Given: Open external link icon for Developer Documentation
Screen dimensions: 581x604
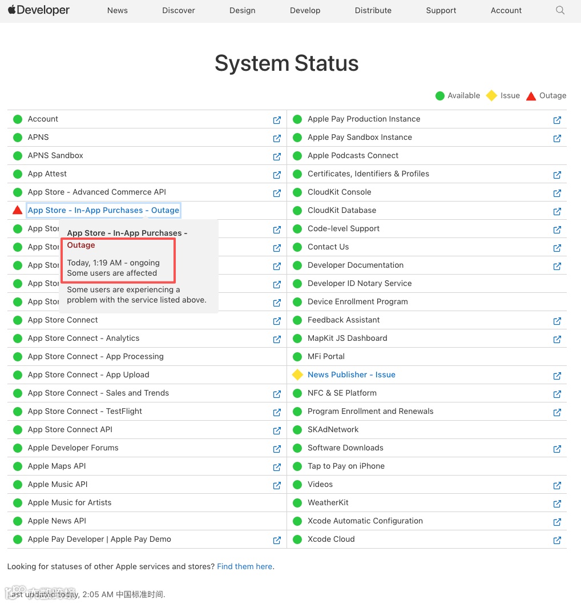Looking at the screenshot, I should tap(557, 266).
